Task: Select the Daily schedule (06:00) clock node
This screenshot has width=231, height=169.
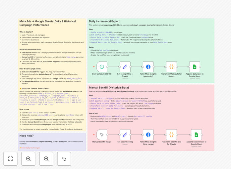Action: click(x=102, y=67)
